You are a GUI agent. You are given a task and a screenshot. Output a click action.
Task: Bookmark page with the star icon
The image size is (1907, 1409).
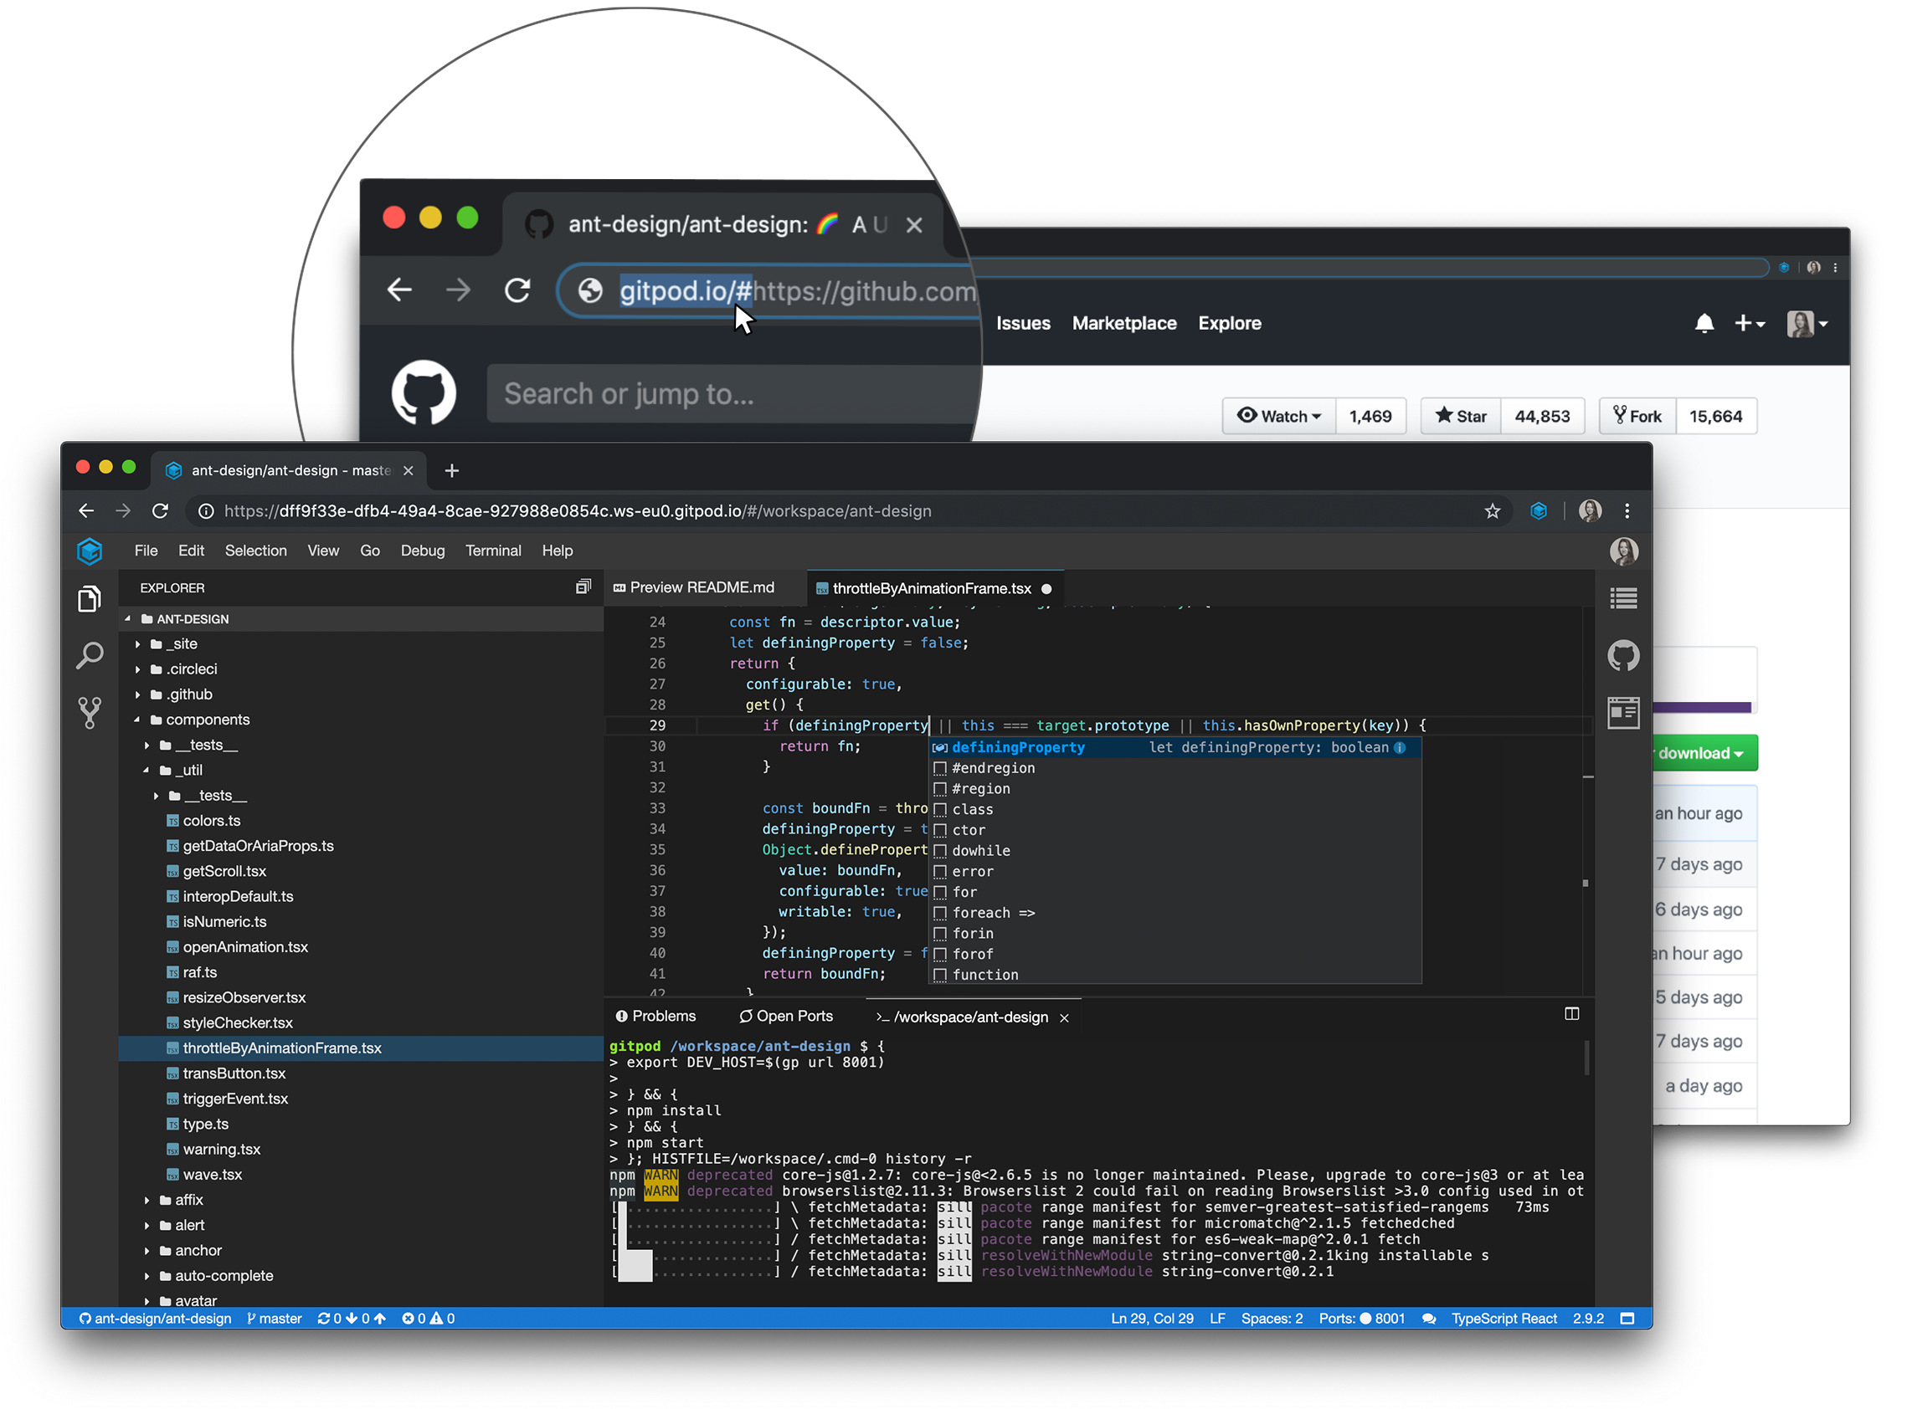1492,511
